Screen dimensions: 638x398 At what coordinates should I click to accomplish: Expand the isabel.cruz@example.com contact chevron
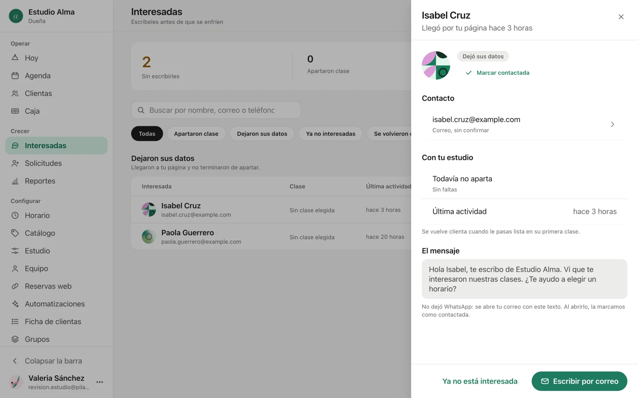(612, 124)
